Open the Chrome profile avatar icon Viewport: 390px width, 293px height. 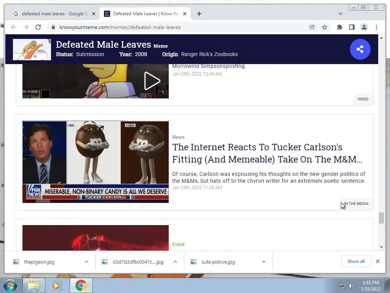click(x=364, y=27)
